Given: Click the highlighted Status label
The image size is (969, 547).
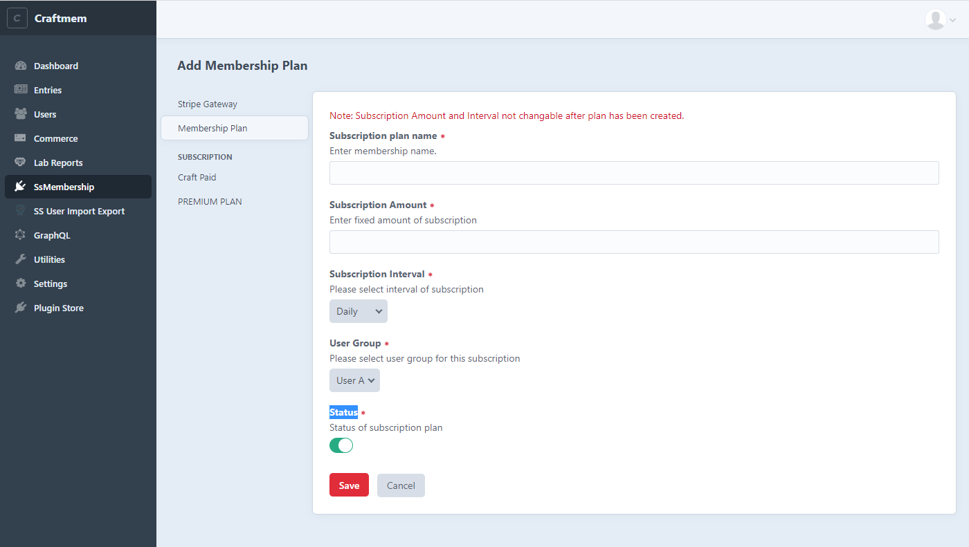Looking at the screenshot, I should (343, 412).
